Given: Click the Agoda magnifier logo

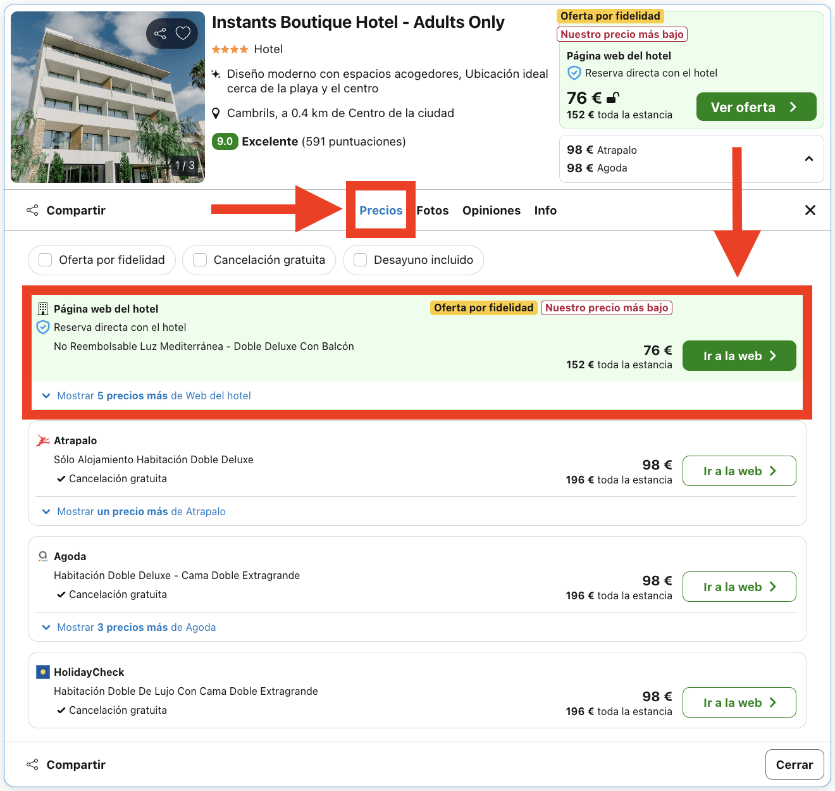Looking at the screenshot, I should (x=42, y=556).
